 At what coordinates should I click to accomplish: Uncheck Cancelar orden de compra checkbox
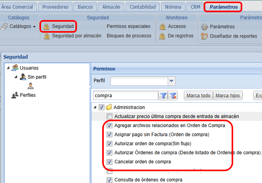point(109,162)
